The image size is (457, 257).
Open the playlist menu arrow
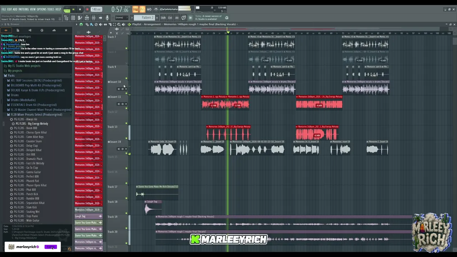pyautogui.click(x=76, y=24)
